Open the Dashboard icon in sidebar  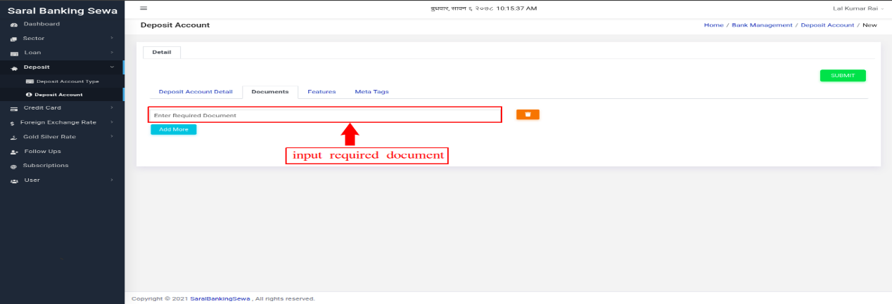pos(14,25)
